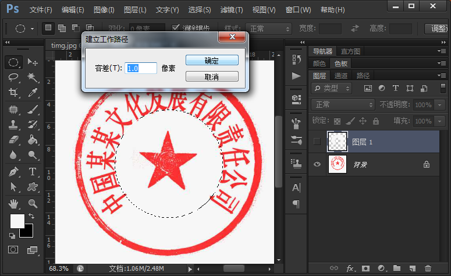451x276 pixels.
Task: Select the Eyedropper tool
Action: (32, 93)
